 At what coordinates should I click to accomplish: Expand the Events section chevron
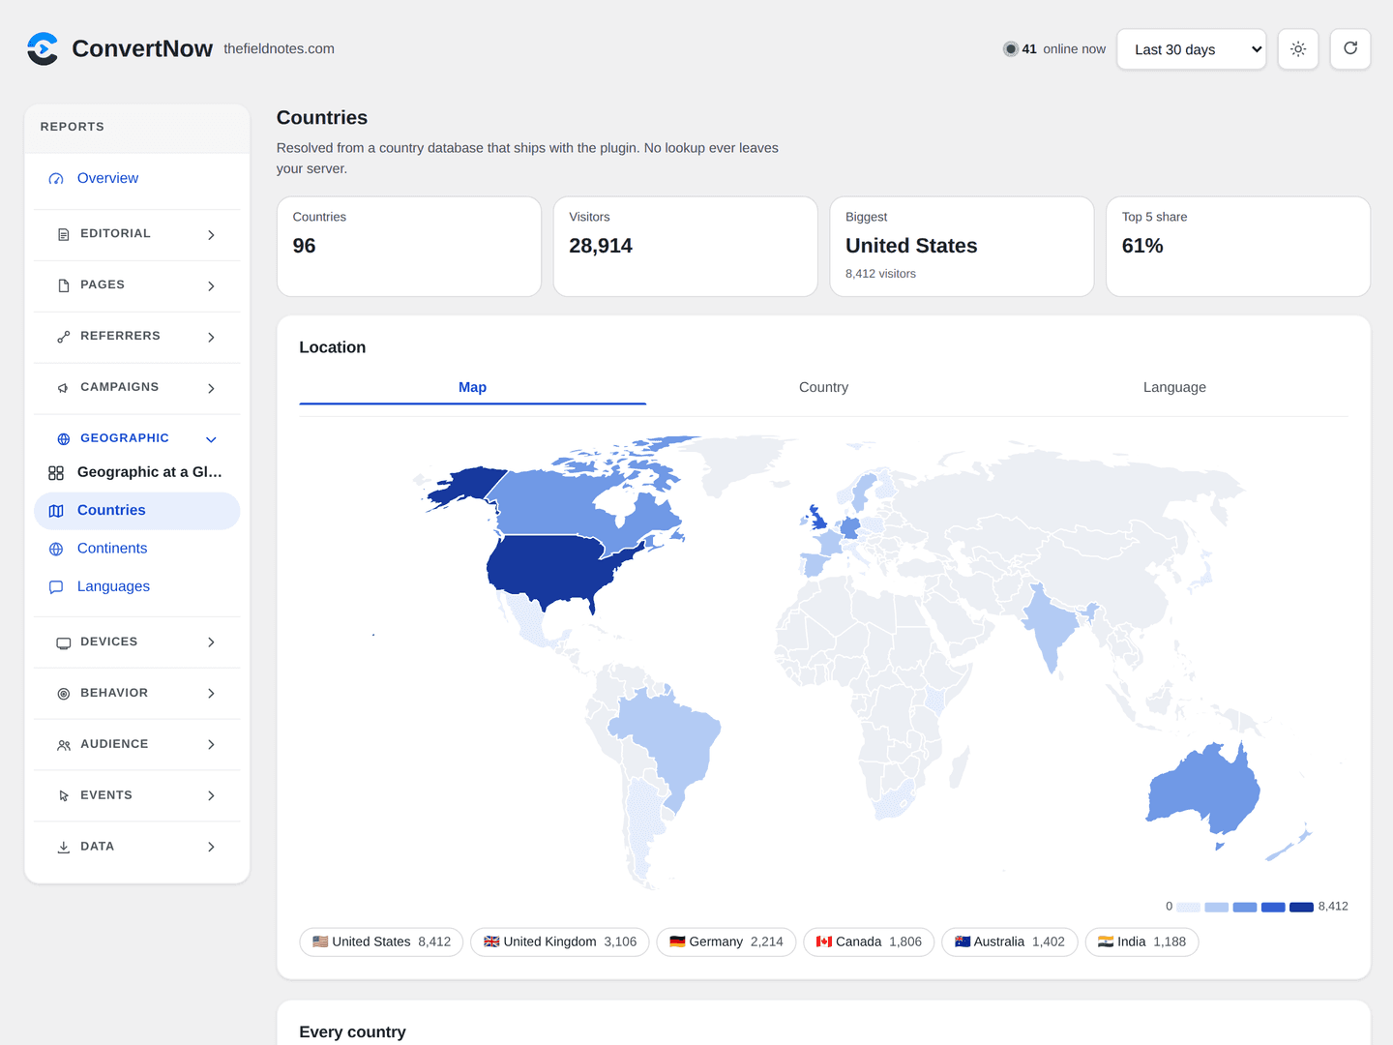point(211,796)
